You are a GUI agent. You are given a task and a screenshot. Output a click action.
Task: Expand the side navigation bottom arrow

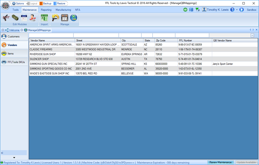click(x=14, y=158)
